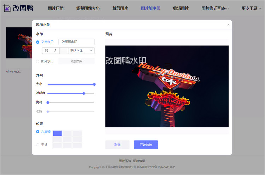Click the 大小 size slider
The width and height of the screenshot is (265, 175).
click(71, 85)
